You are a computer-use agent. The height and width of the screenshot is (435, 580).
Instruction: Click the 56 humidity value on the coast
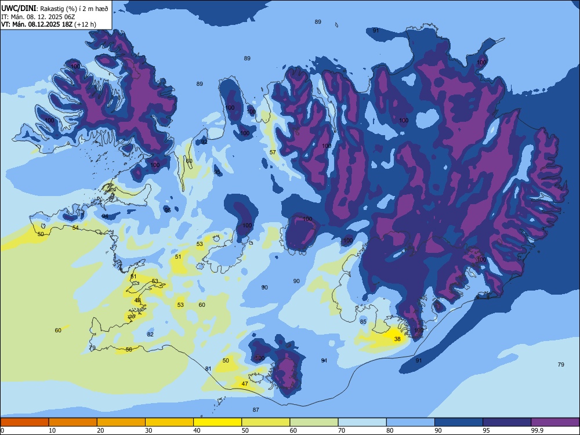tap(129, 349)
